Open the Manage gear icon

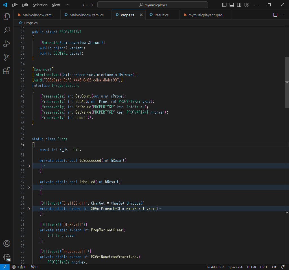(x=6, y=257)
